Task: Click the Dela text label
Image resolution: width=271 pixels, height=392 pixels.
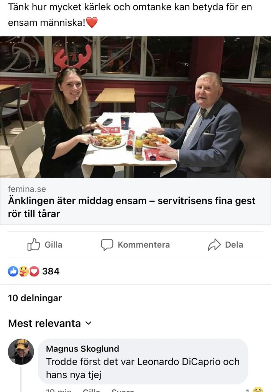Action: (x=234, y=245)
